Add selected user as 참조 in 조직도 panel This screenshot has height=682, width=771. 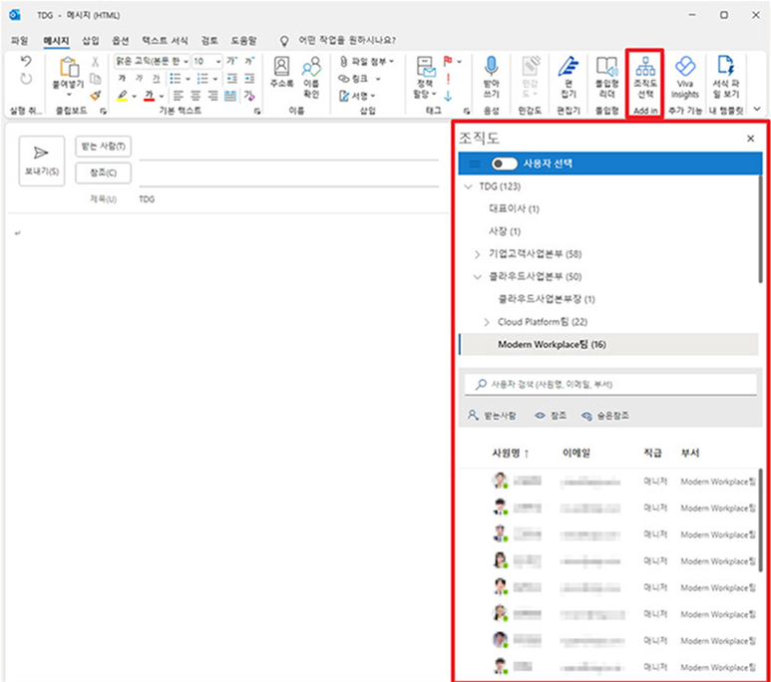coord(551,416)
